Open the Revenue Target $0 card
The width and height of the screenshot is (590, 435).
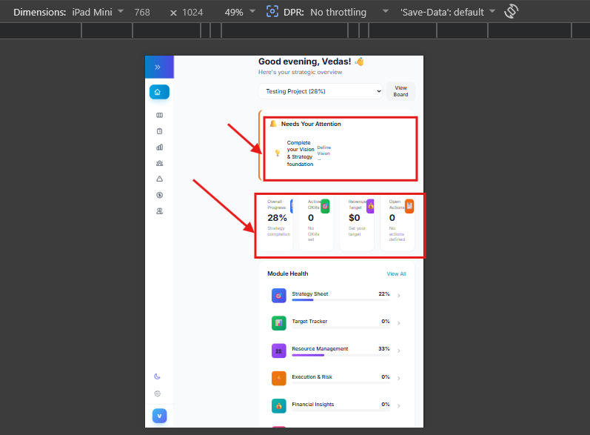click(x=357, y=222)
